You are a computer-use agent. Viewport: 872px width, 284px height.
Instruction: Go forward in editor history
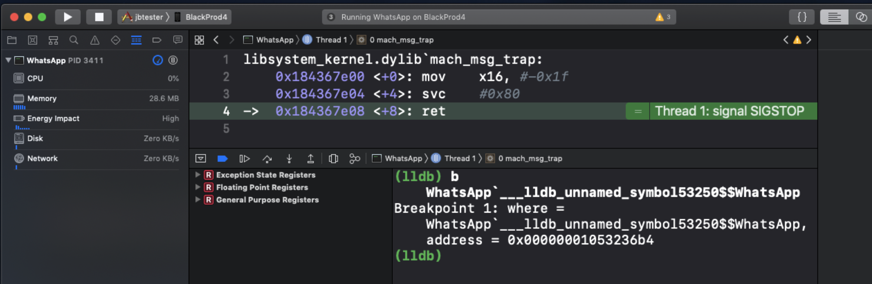click(x=231, y=40)
